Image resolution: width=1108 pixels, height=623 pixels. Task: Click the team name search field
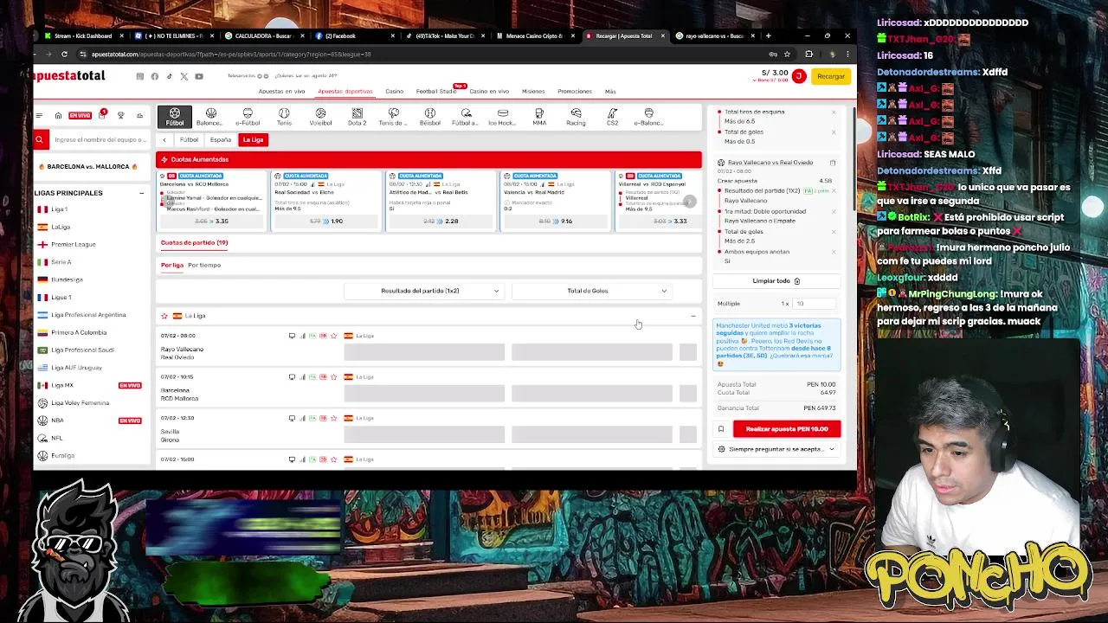[x=100, y=139]
